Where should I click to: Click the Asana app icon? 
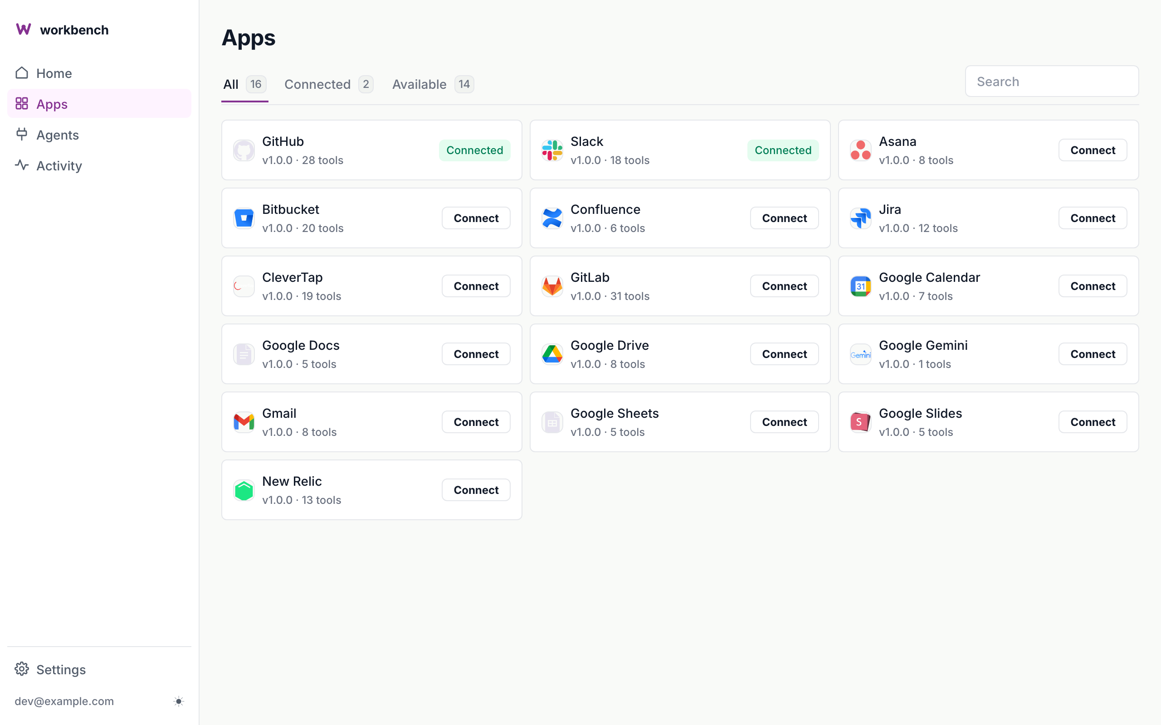pyautogui.click(x=861, y=150)
